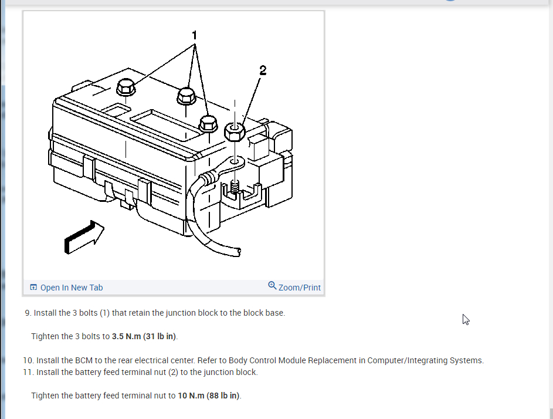553x419 pixels.
Task: Click the vertical scrollbar thumb at bottom right
Action: [551, 413]
